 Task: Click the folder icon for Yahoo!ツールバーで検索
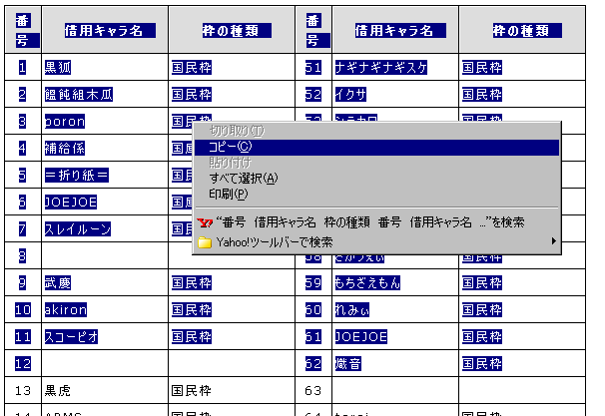pyautogui.click(x=205, y=242)
